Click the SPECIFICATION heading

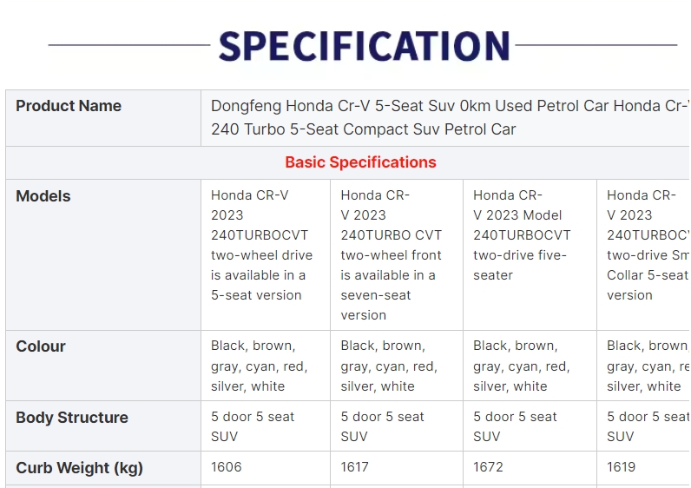363,46
